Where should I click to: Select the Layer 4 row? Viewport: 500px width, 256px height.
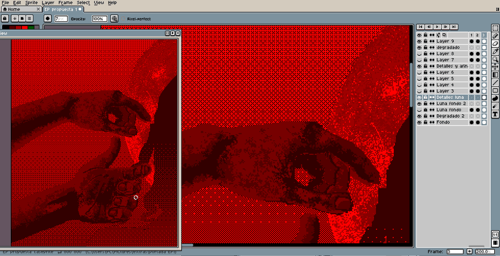pyautogui.click(x=452, y=85)
